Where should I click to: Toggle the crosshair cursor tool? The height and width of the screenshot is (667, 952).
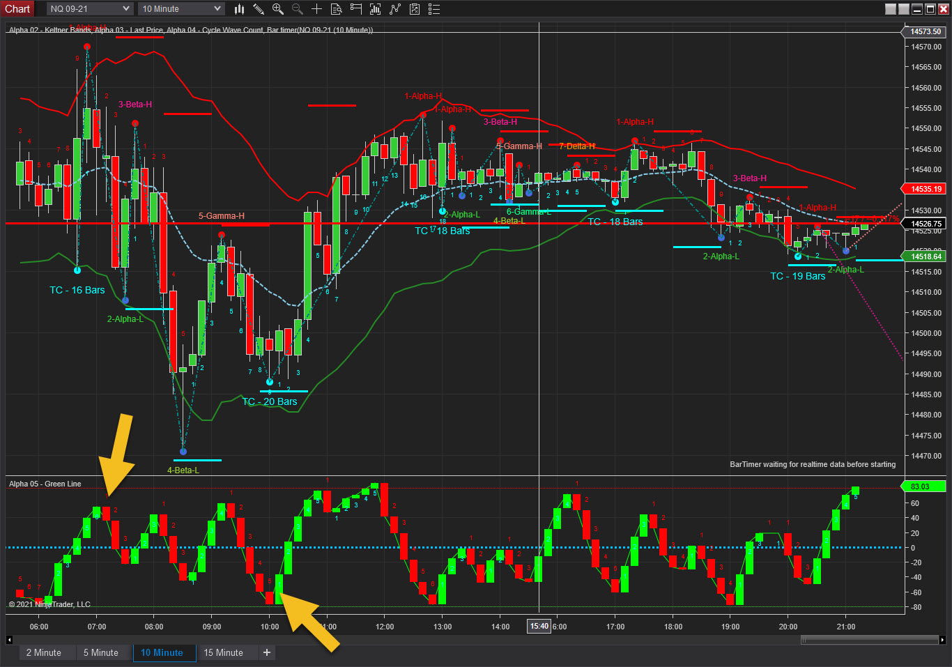pyautogui.click(x=317, y=9)
